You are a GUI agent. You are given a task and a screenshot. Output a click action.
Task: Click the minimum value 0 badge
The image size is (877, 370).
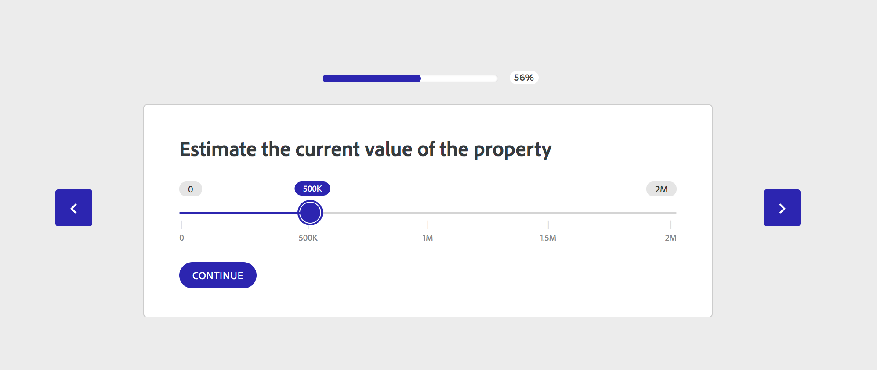pos(191,189)
